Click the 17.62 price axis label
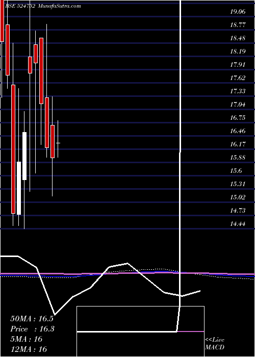255x357 pixels. pyautogui.click(x=238, y=78)
